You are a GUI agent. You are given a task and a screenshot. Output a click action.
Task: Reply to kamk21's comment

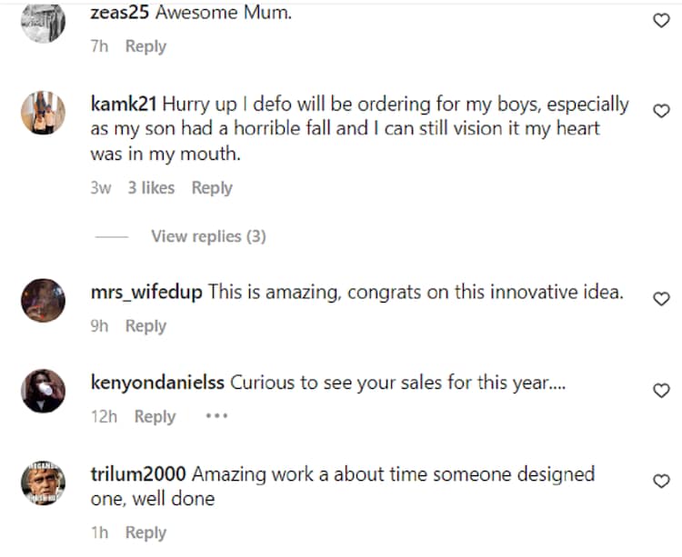click(x=212, y=188)
